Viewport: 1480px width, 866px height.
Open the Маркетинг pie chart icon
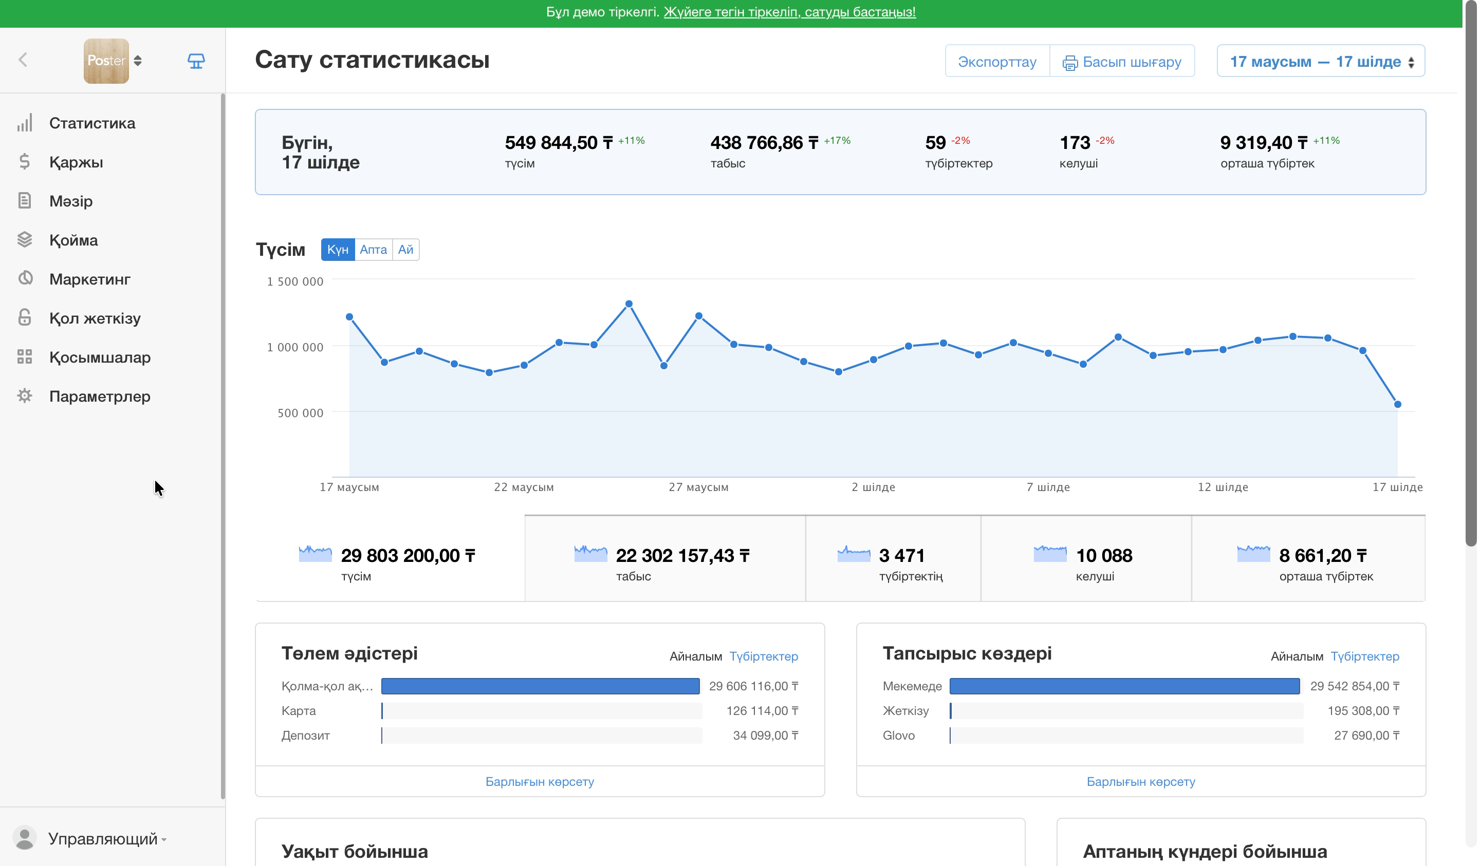[25, 278]
